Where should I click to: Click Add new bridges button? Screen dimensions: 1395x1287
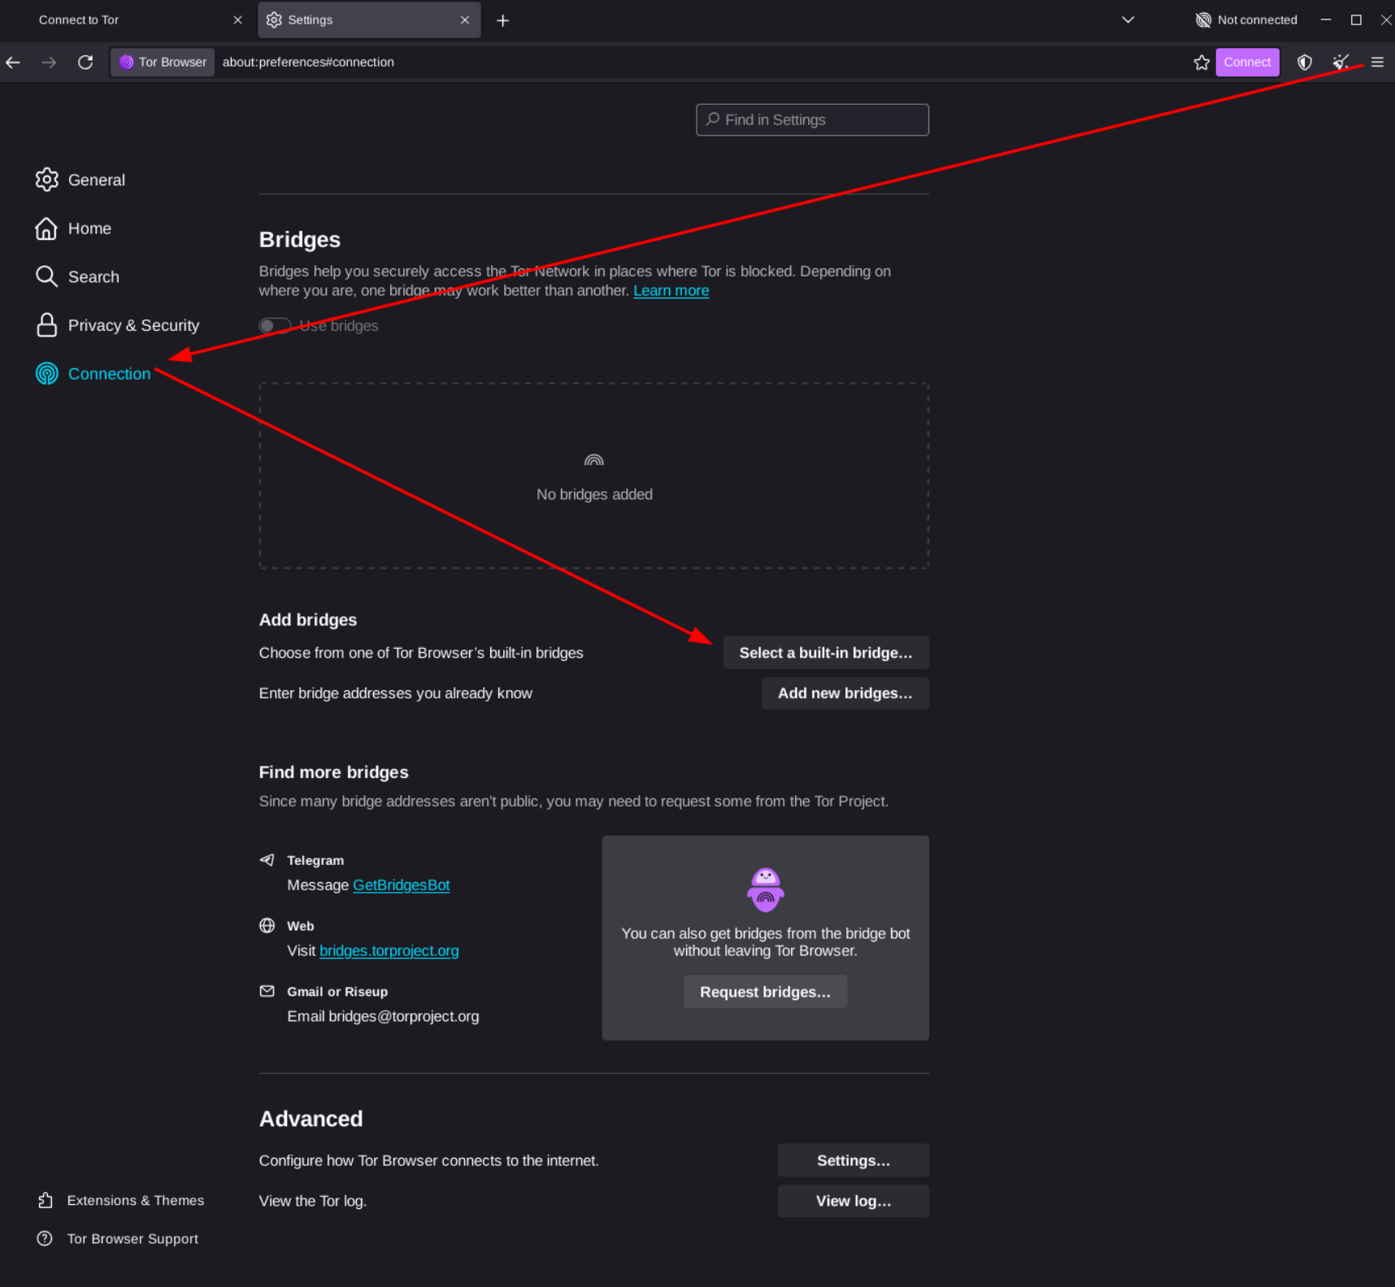coord(845,694)
